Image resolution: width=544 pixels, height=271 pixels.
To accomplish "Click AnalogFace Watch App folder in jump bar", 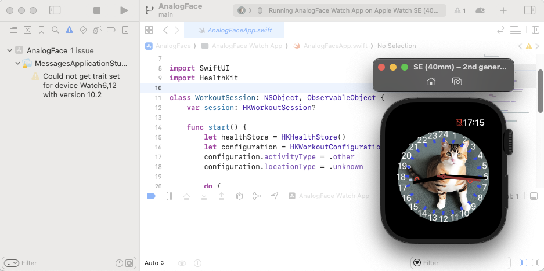I will pyautogui.click(x=242, y=46).
